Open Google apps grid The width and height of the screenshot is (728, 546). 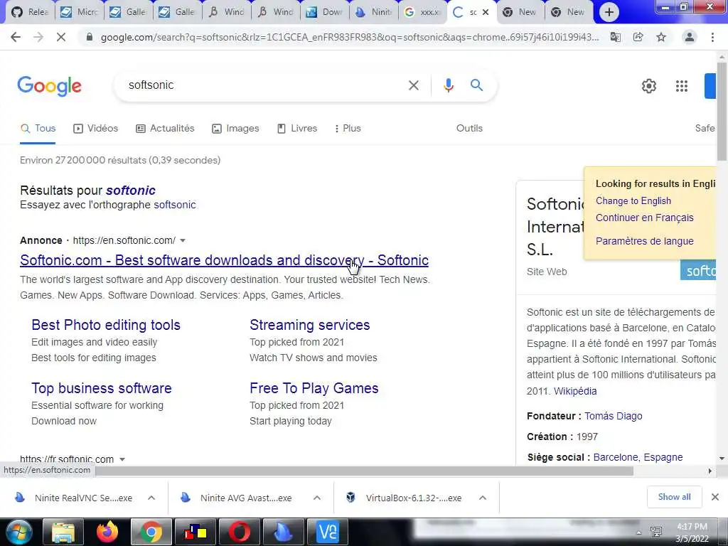(x=682, y=86)
